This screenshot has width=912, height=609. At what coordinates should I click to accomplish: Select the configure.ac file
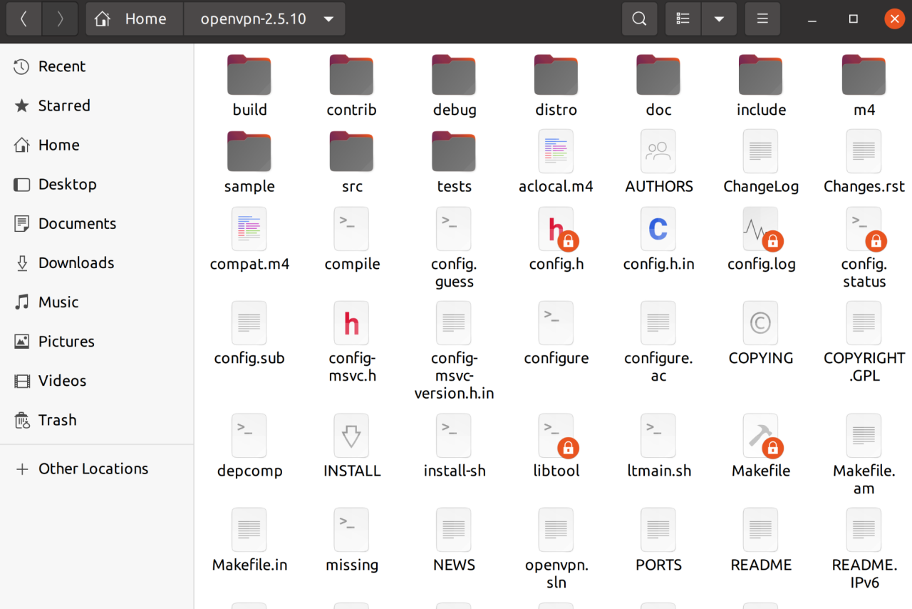coord(659,342)
